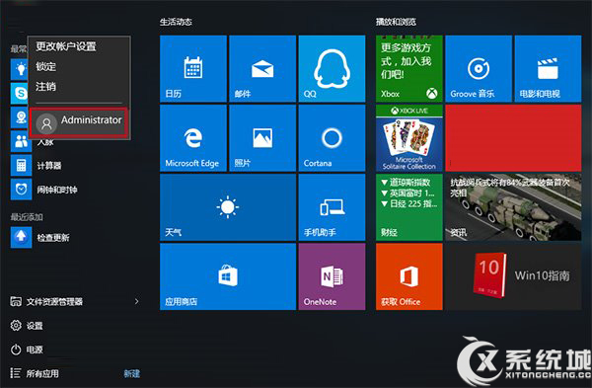Open the 资讯 news tile
The width and height of the screenshot is (592, 388).
click(513, 207)
